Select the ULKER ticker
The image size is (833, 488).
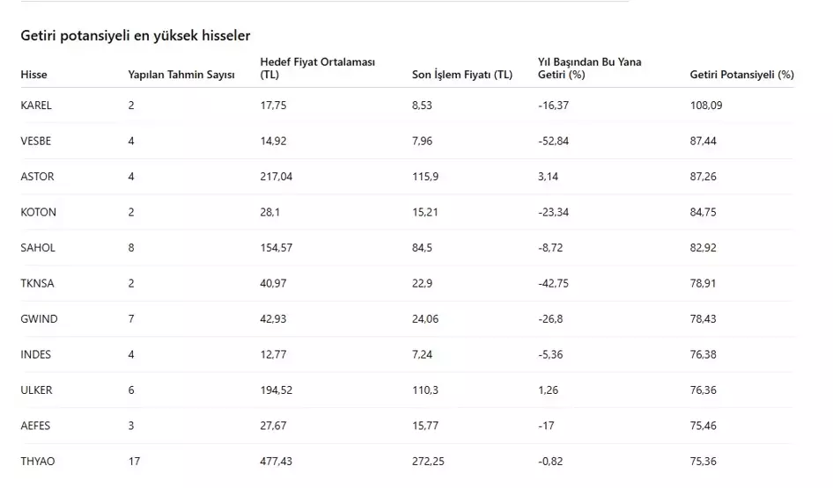point(36,390)
